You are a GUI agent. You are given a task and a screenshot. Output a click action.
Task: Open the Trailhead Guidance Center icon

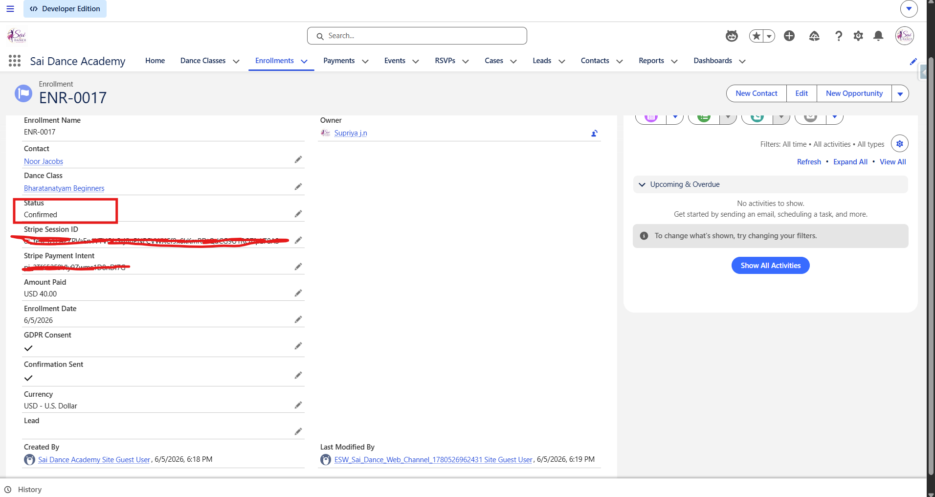814,36
